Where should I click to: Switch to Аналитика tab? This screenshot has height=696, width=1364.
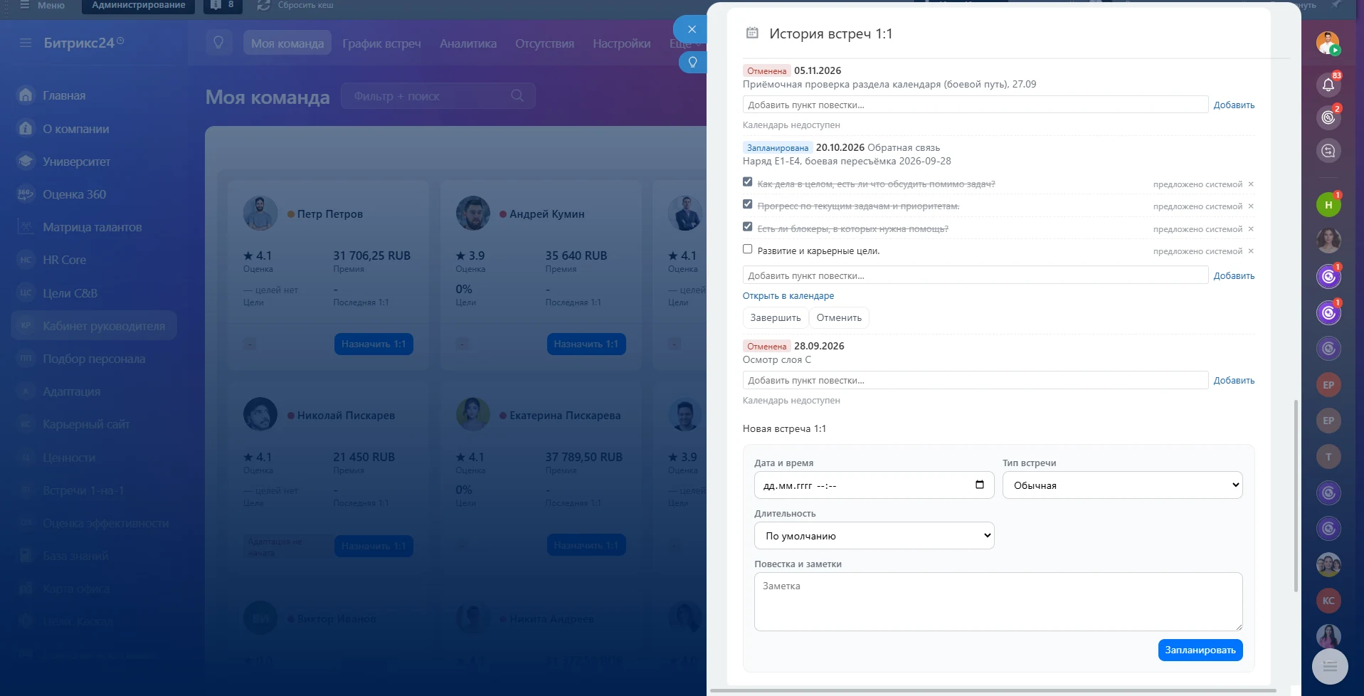click(468, 43)
